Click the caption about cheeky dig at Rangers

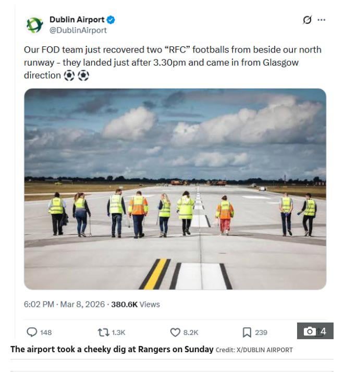pyautogui.click(x=112, y=349)
